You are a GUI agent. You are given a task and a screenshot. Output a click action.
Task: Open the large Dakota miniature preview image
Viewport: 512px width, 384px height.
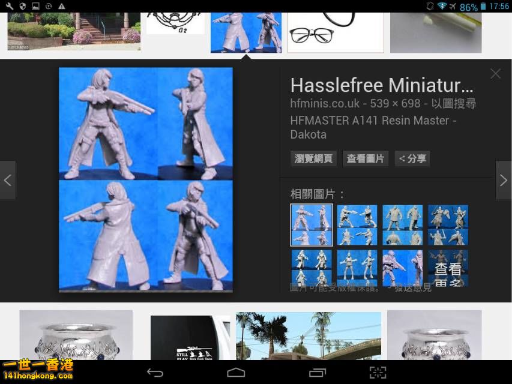(146, 179)
